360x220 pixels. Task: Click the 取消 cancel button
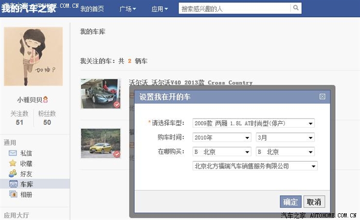coord(314,201)
